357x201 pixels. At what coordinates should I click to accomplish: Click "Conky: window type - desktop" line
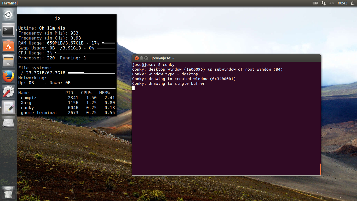165,74
